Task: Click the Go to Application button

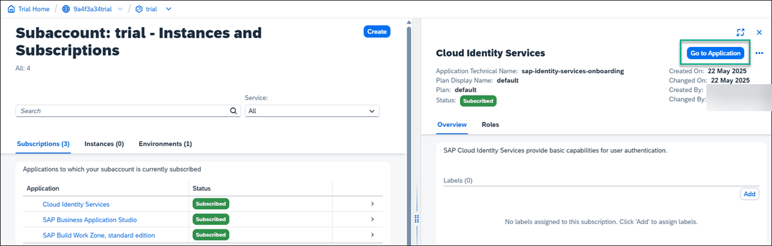Action: tap(716, 53)
